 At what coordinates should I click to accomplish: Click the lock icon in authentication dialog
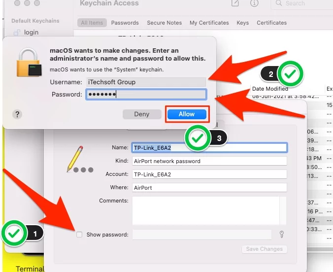[x=29, y=63]
